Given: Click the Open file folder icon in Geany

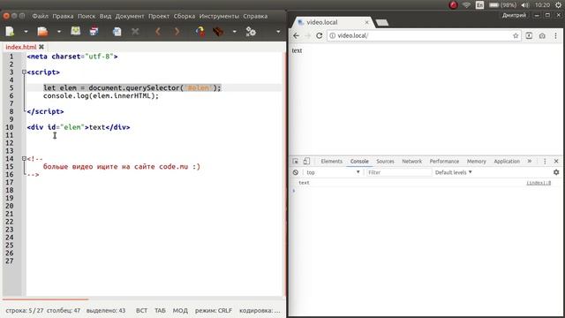Looking at the screenshot, I should click(x=42, y=32).
